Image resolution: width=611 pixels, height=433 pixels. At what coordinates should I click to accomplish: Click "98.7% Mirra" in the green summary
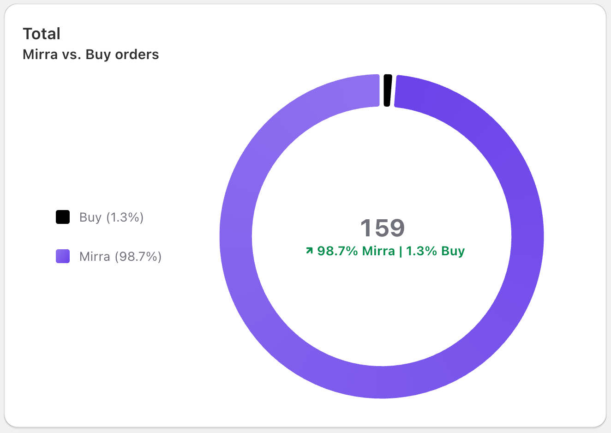pos(356,251)
